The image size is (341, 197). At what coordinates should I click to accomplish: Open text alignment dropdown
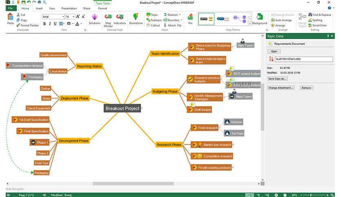64,24
